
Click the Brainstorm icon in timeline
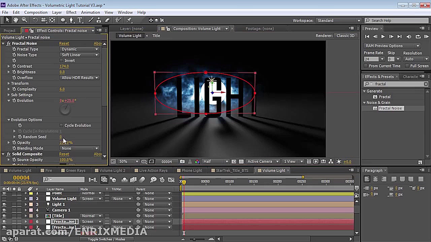154,180
